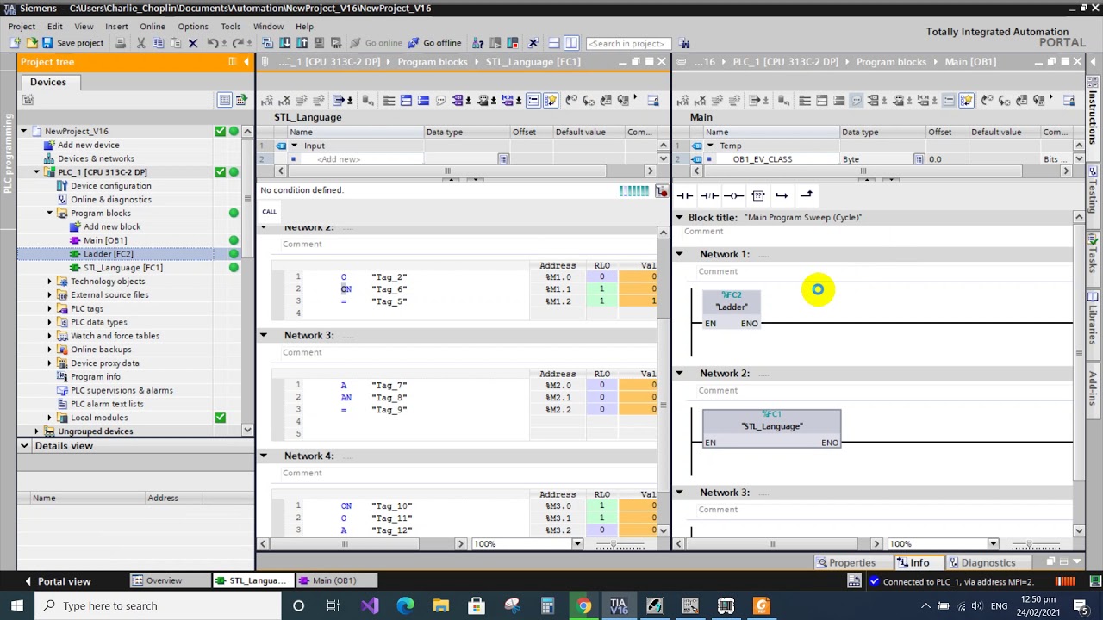The image size is (1103, 620).
Task: Click the download to device icon
Action: click(284, 43)
